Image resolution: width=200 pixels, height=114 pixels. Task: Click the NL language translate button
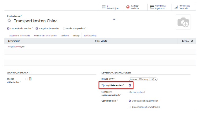(115, 19)
